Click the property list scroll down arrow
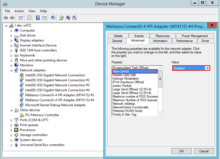The height and width of the screenshot is (159, 220). click(x=160, y=114)
